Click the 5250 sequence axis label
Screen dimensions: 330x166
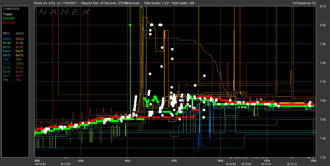(x=266, y=161)
